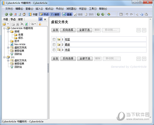Open the 浏览器(R) menu
This screenshot has width=154, height=125.
(71, 9)
